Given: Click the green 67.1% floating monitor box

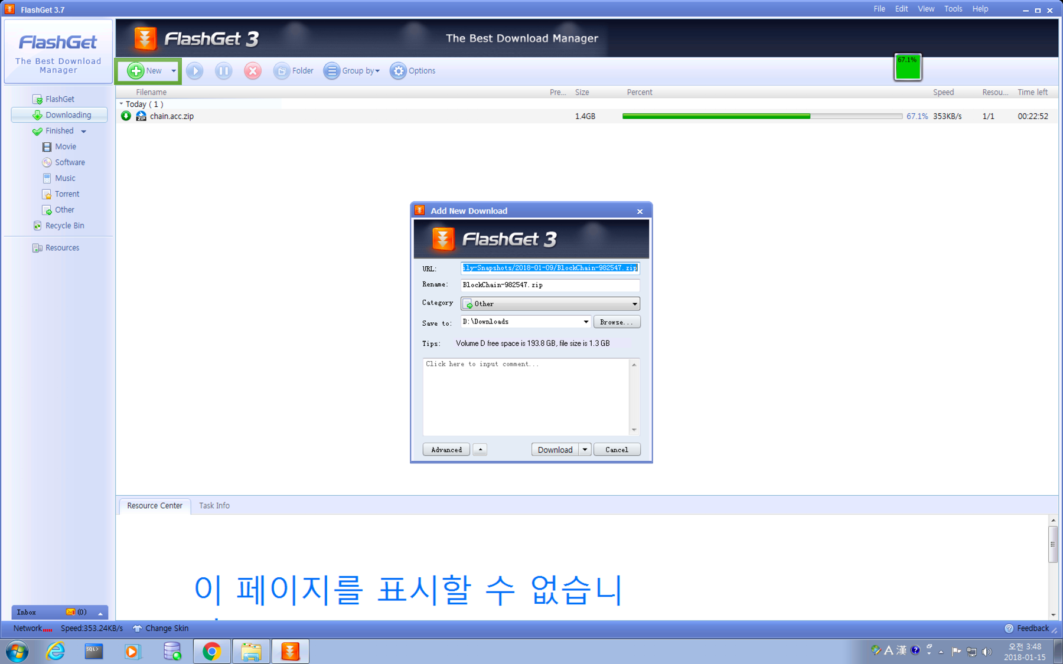Looking at the screenshot, I should click(x=908, y=67).
